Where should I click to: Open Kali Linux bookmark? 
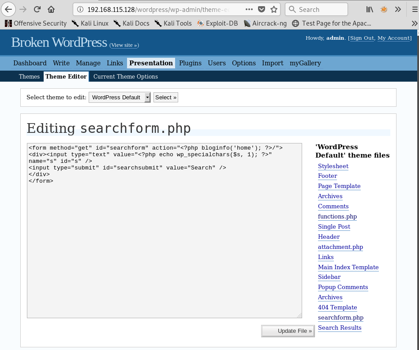point(90,23)
